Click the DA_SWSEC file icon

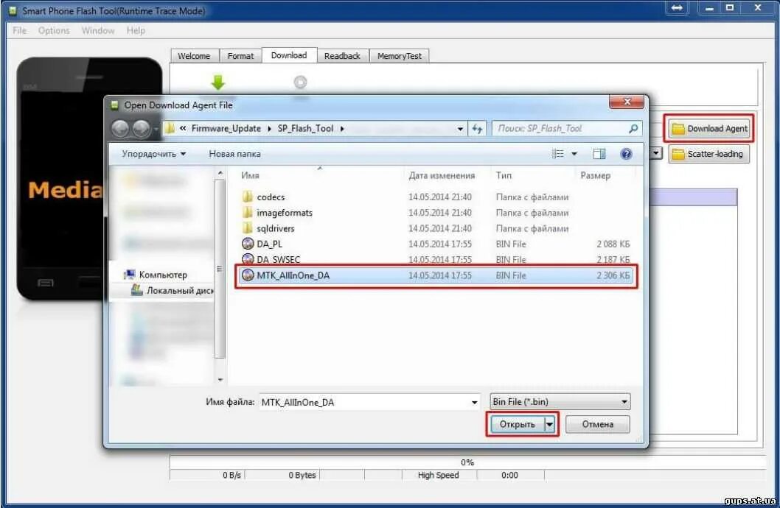[x=248, y=258]
